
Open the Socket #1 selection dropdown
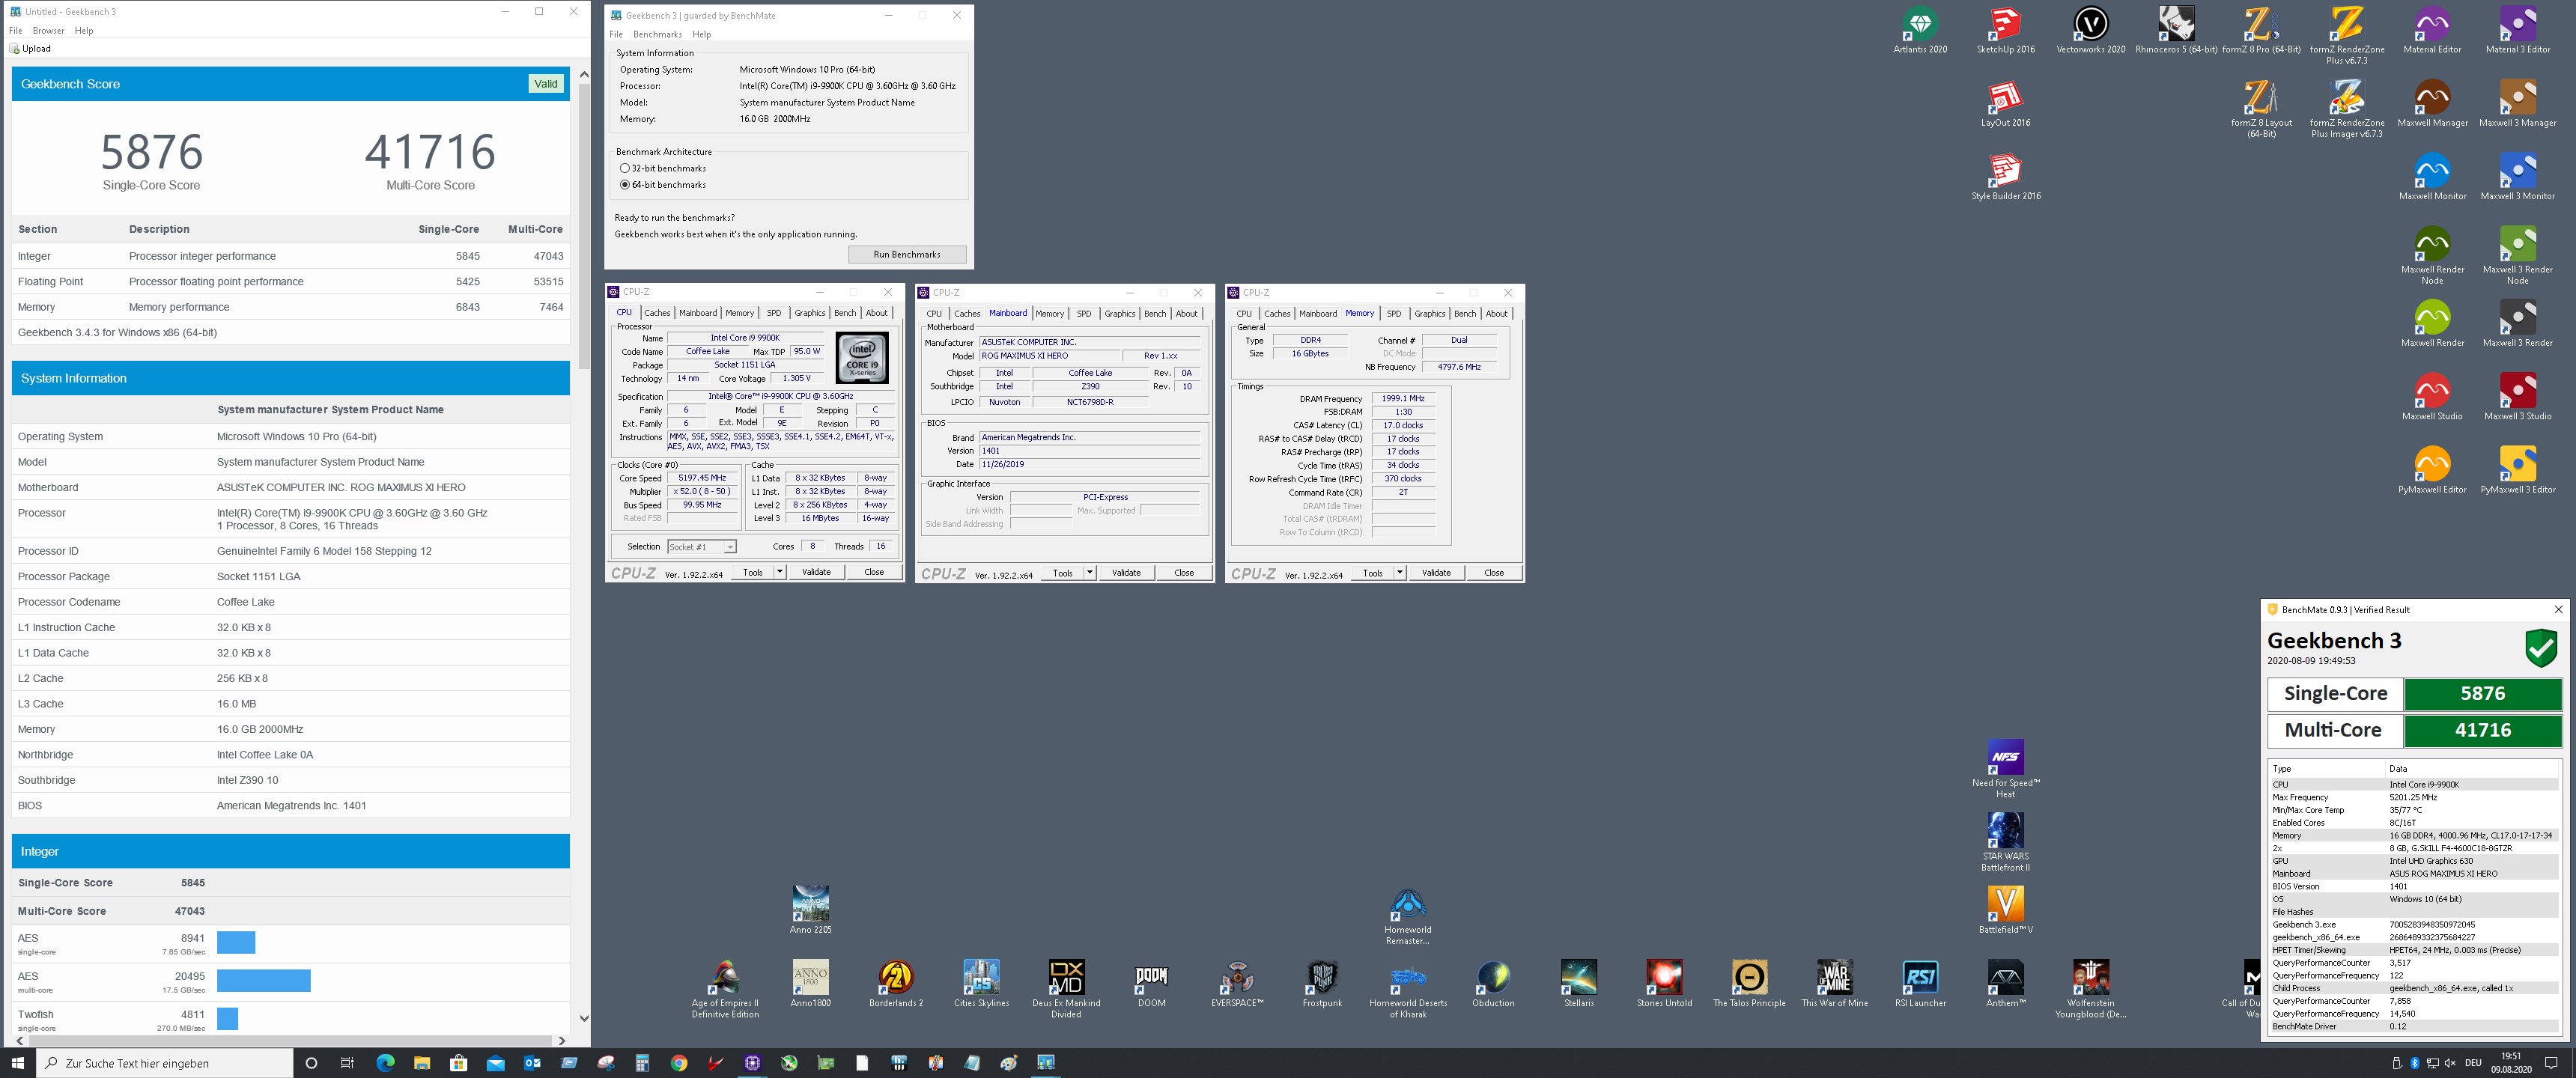pos(701,546)
